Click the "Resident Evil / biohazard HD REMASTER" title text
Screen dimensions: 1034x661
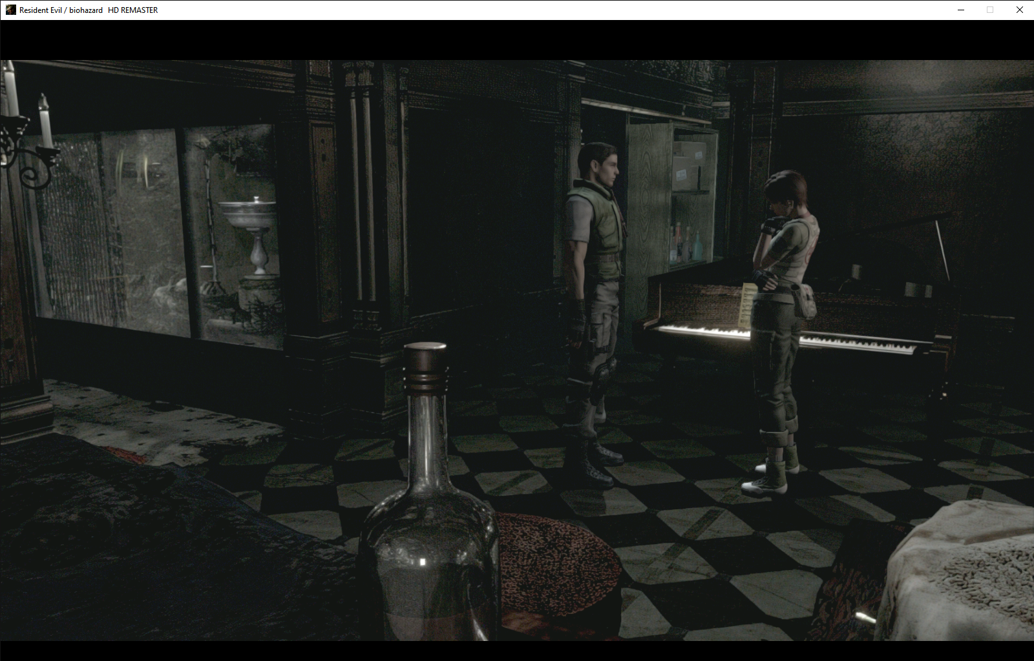pyautogui.click(x=89, y=10)
